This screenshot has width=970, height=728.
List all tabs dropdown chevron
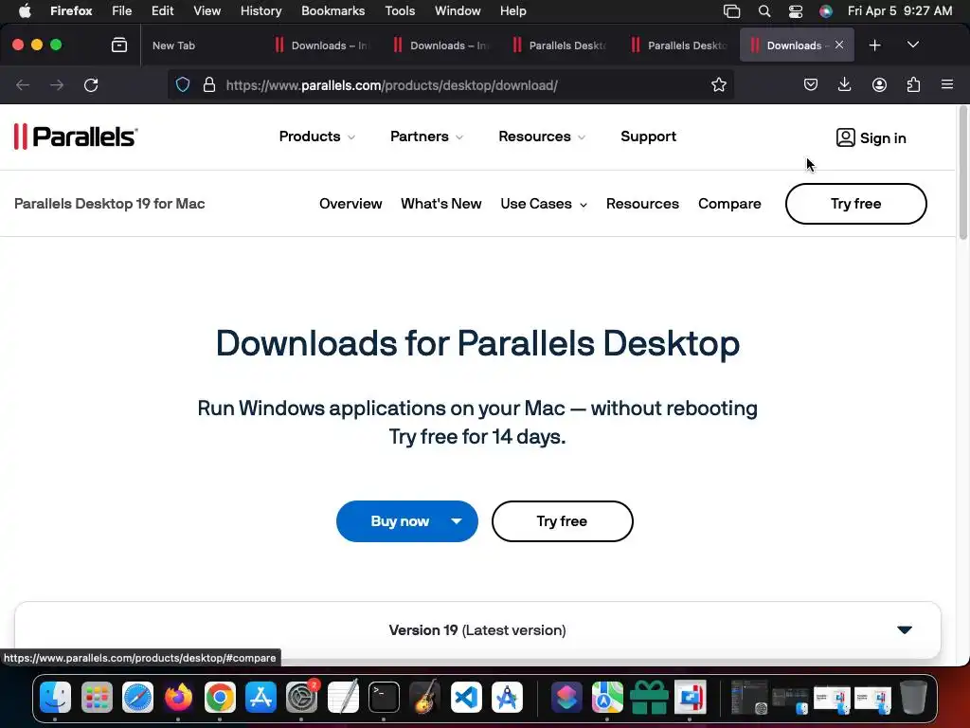[912, 45]
